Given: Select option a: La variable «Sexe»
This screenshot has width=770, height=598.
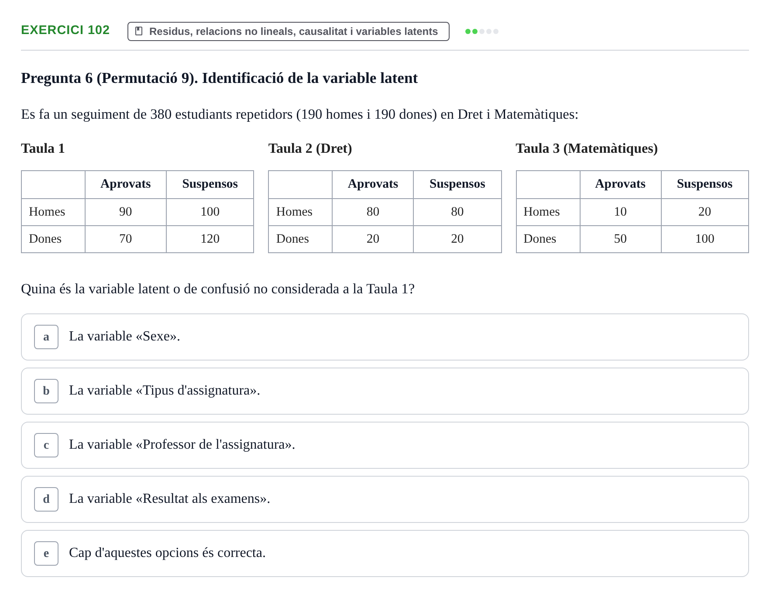Looking at the screenshot, I should [385, 337].
